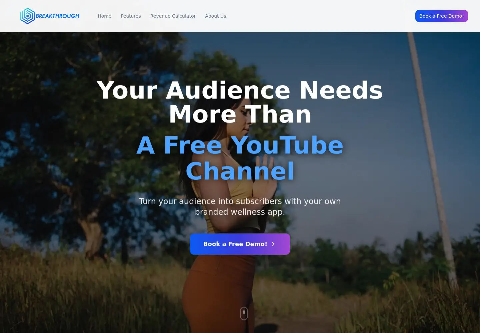Click the scroll-down mouse indicator icon
The height and width of the screenshot is (333, 480).
click(x=244, y=313)
